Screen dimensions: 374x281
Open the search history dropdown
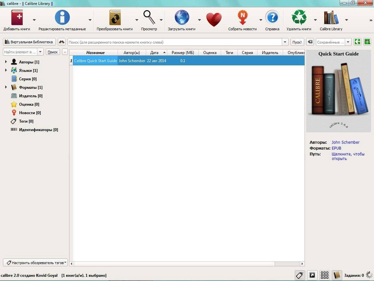285,42
